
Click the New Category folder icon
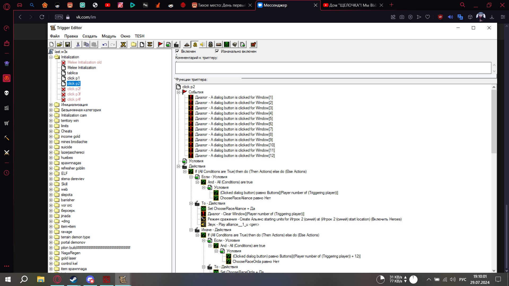pos(134,44)
